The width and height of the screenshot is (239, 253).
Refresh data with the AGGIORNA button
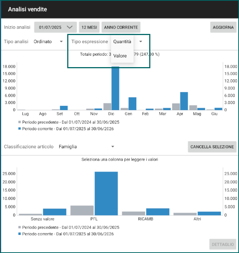[223, 27]
